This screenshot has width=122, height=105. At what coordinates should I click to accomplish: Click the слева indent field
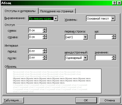[36, 30]
